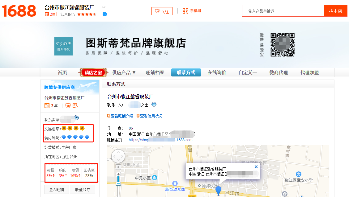Click the map locate button above zoom

(x=118, y=167)
